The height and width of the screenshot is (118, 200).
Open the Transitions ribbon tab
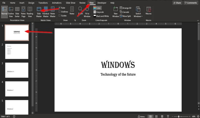pos(43,3)
